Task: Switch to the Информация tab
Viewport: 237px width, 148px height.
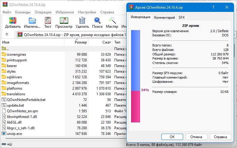Action: [140, 17]
